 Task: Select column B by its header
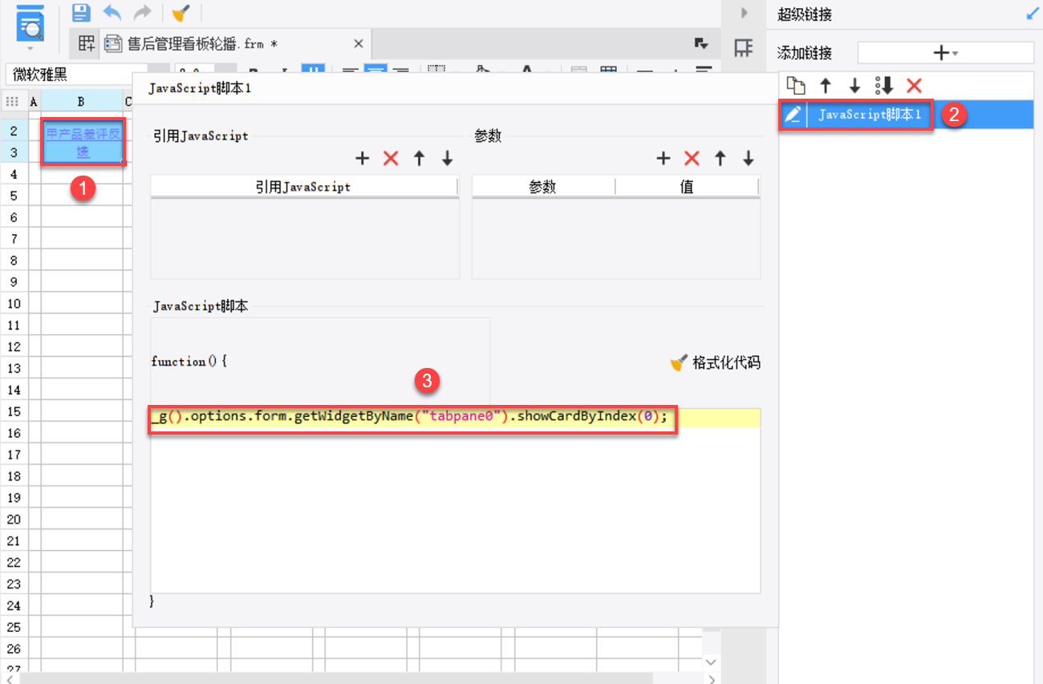(x=82, y=102)
